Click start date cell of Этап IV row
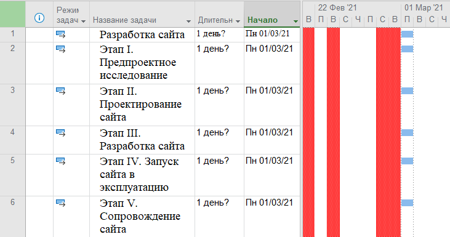 click(x=271, y=175)
